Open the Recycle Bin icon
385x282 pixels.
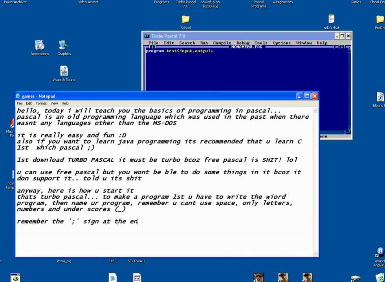click(379, 277)
